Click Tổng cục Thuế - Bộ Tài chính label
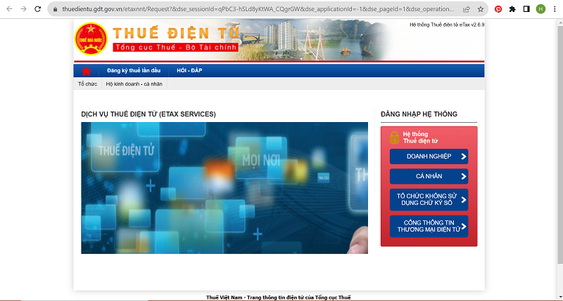563x301 pixels. [175, 47]
